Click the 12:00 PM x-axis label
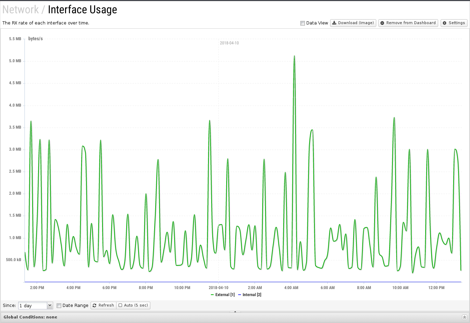470x323 pixels. (x=436, y=288)
